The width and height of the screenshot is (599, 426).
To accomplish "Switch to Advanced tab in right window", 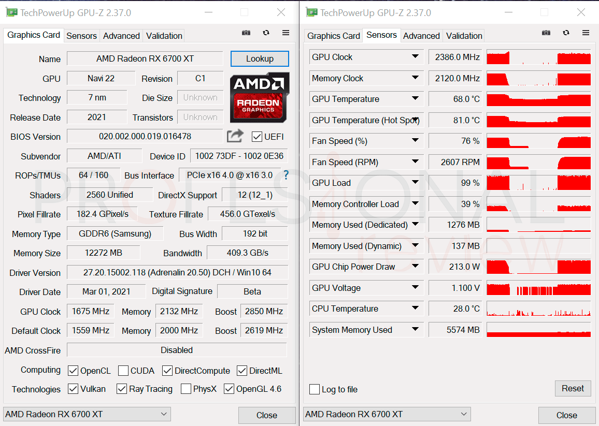I will tap(421, 36).
